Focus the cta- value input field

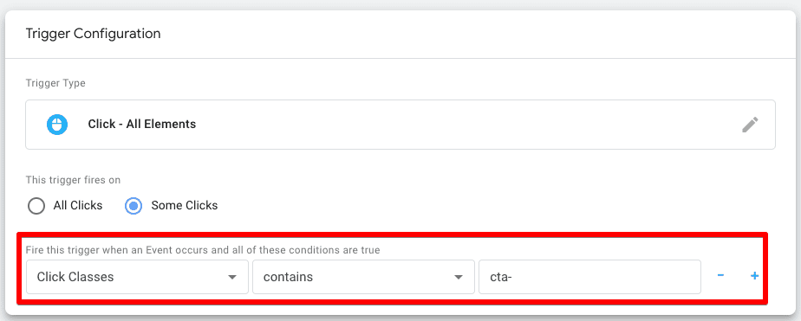coord(589,277)
